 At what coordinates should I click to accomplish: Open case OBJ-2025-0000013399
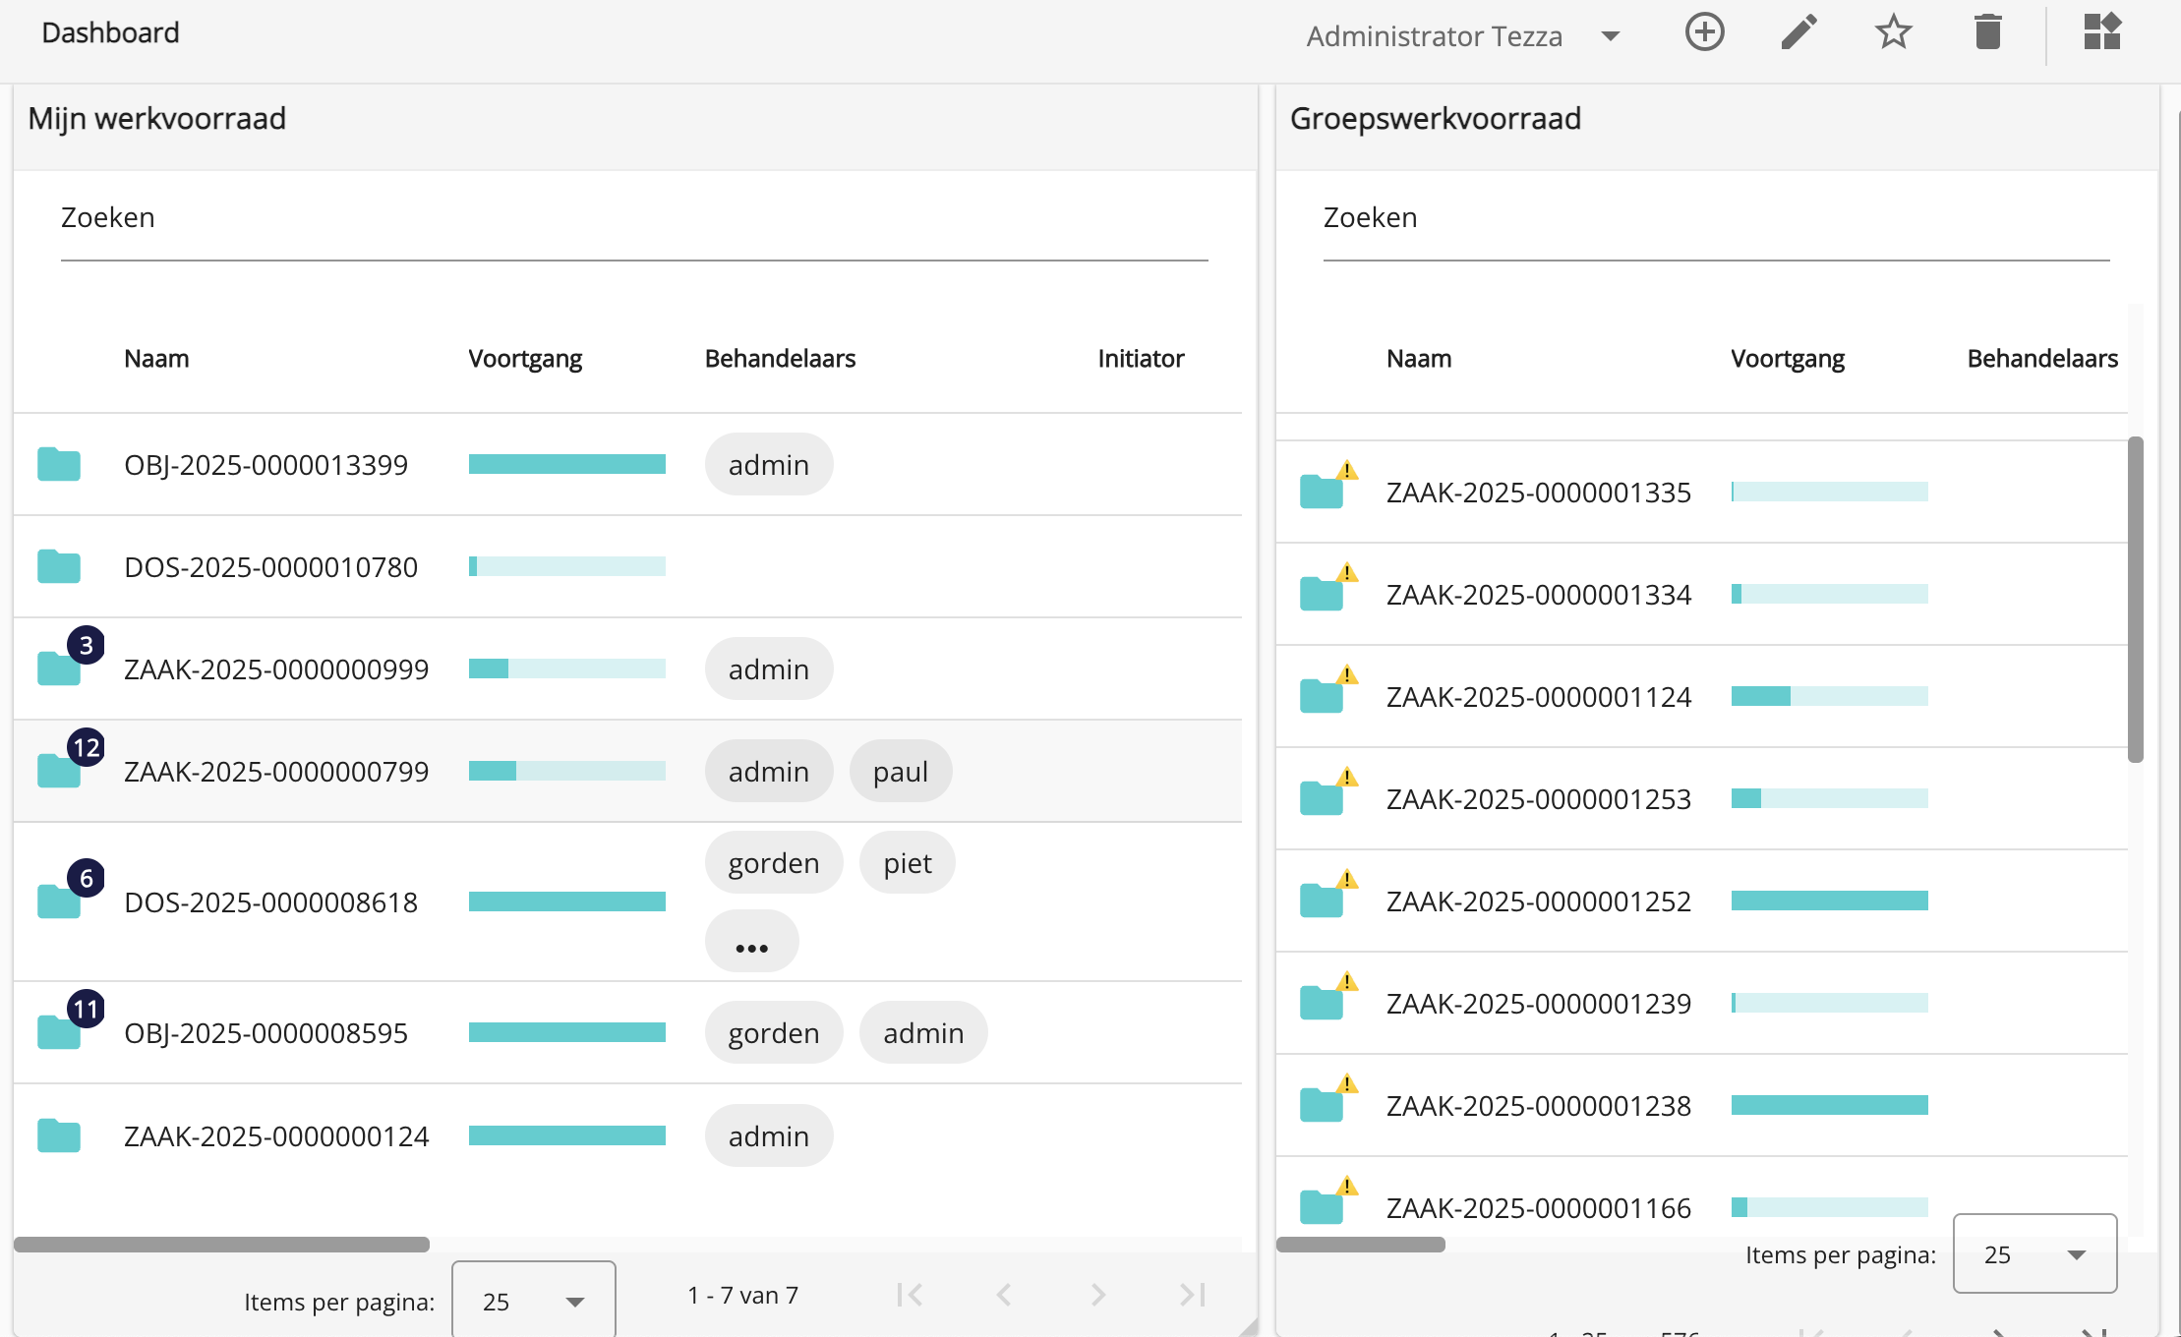click(x=265, y=465)
